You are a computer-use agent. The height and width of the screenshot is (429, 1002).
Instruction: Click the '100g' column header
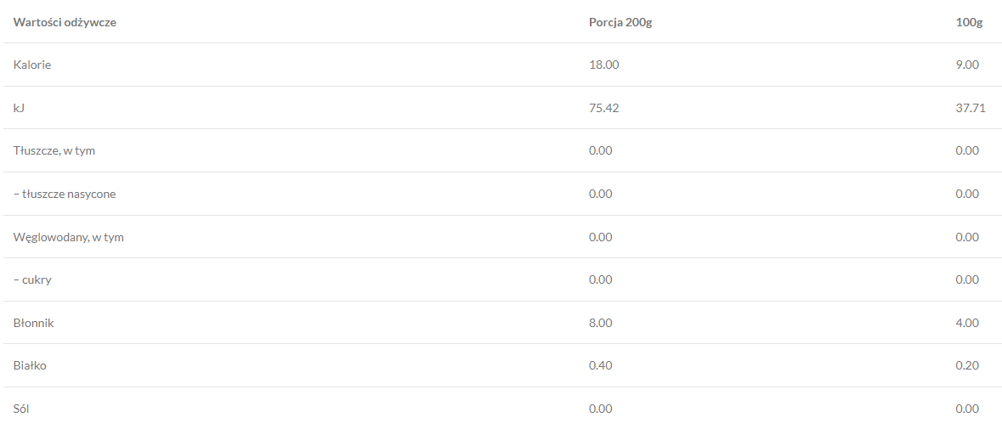click(x=969, y=22)
